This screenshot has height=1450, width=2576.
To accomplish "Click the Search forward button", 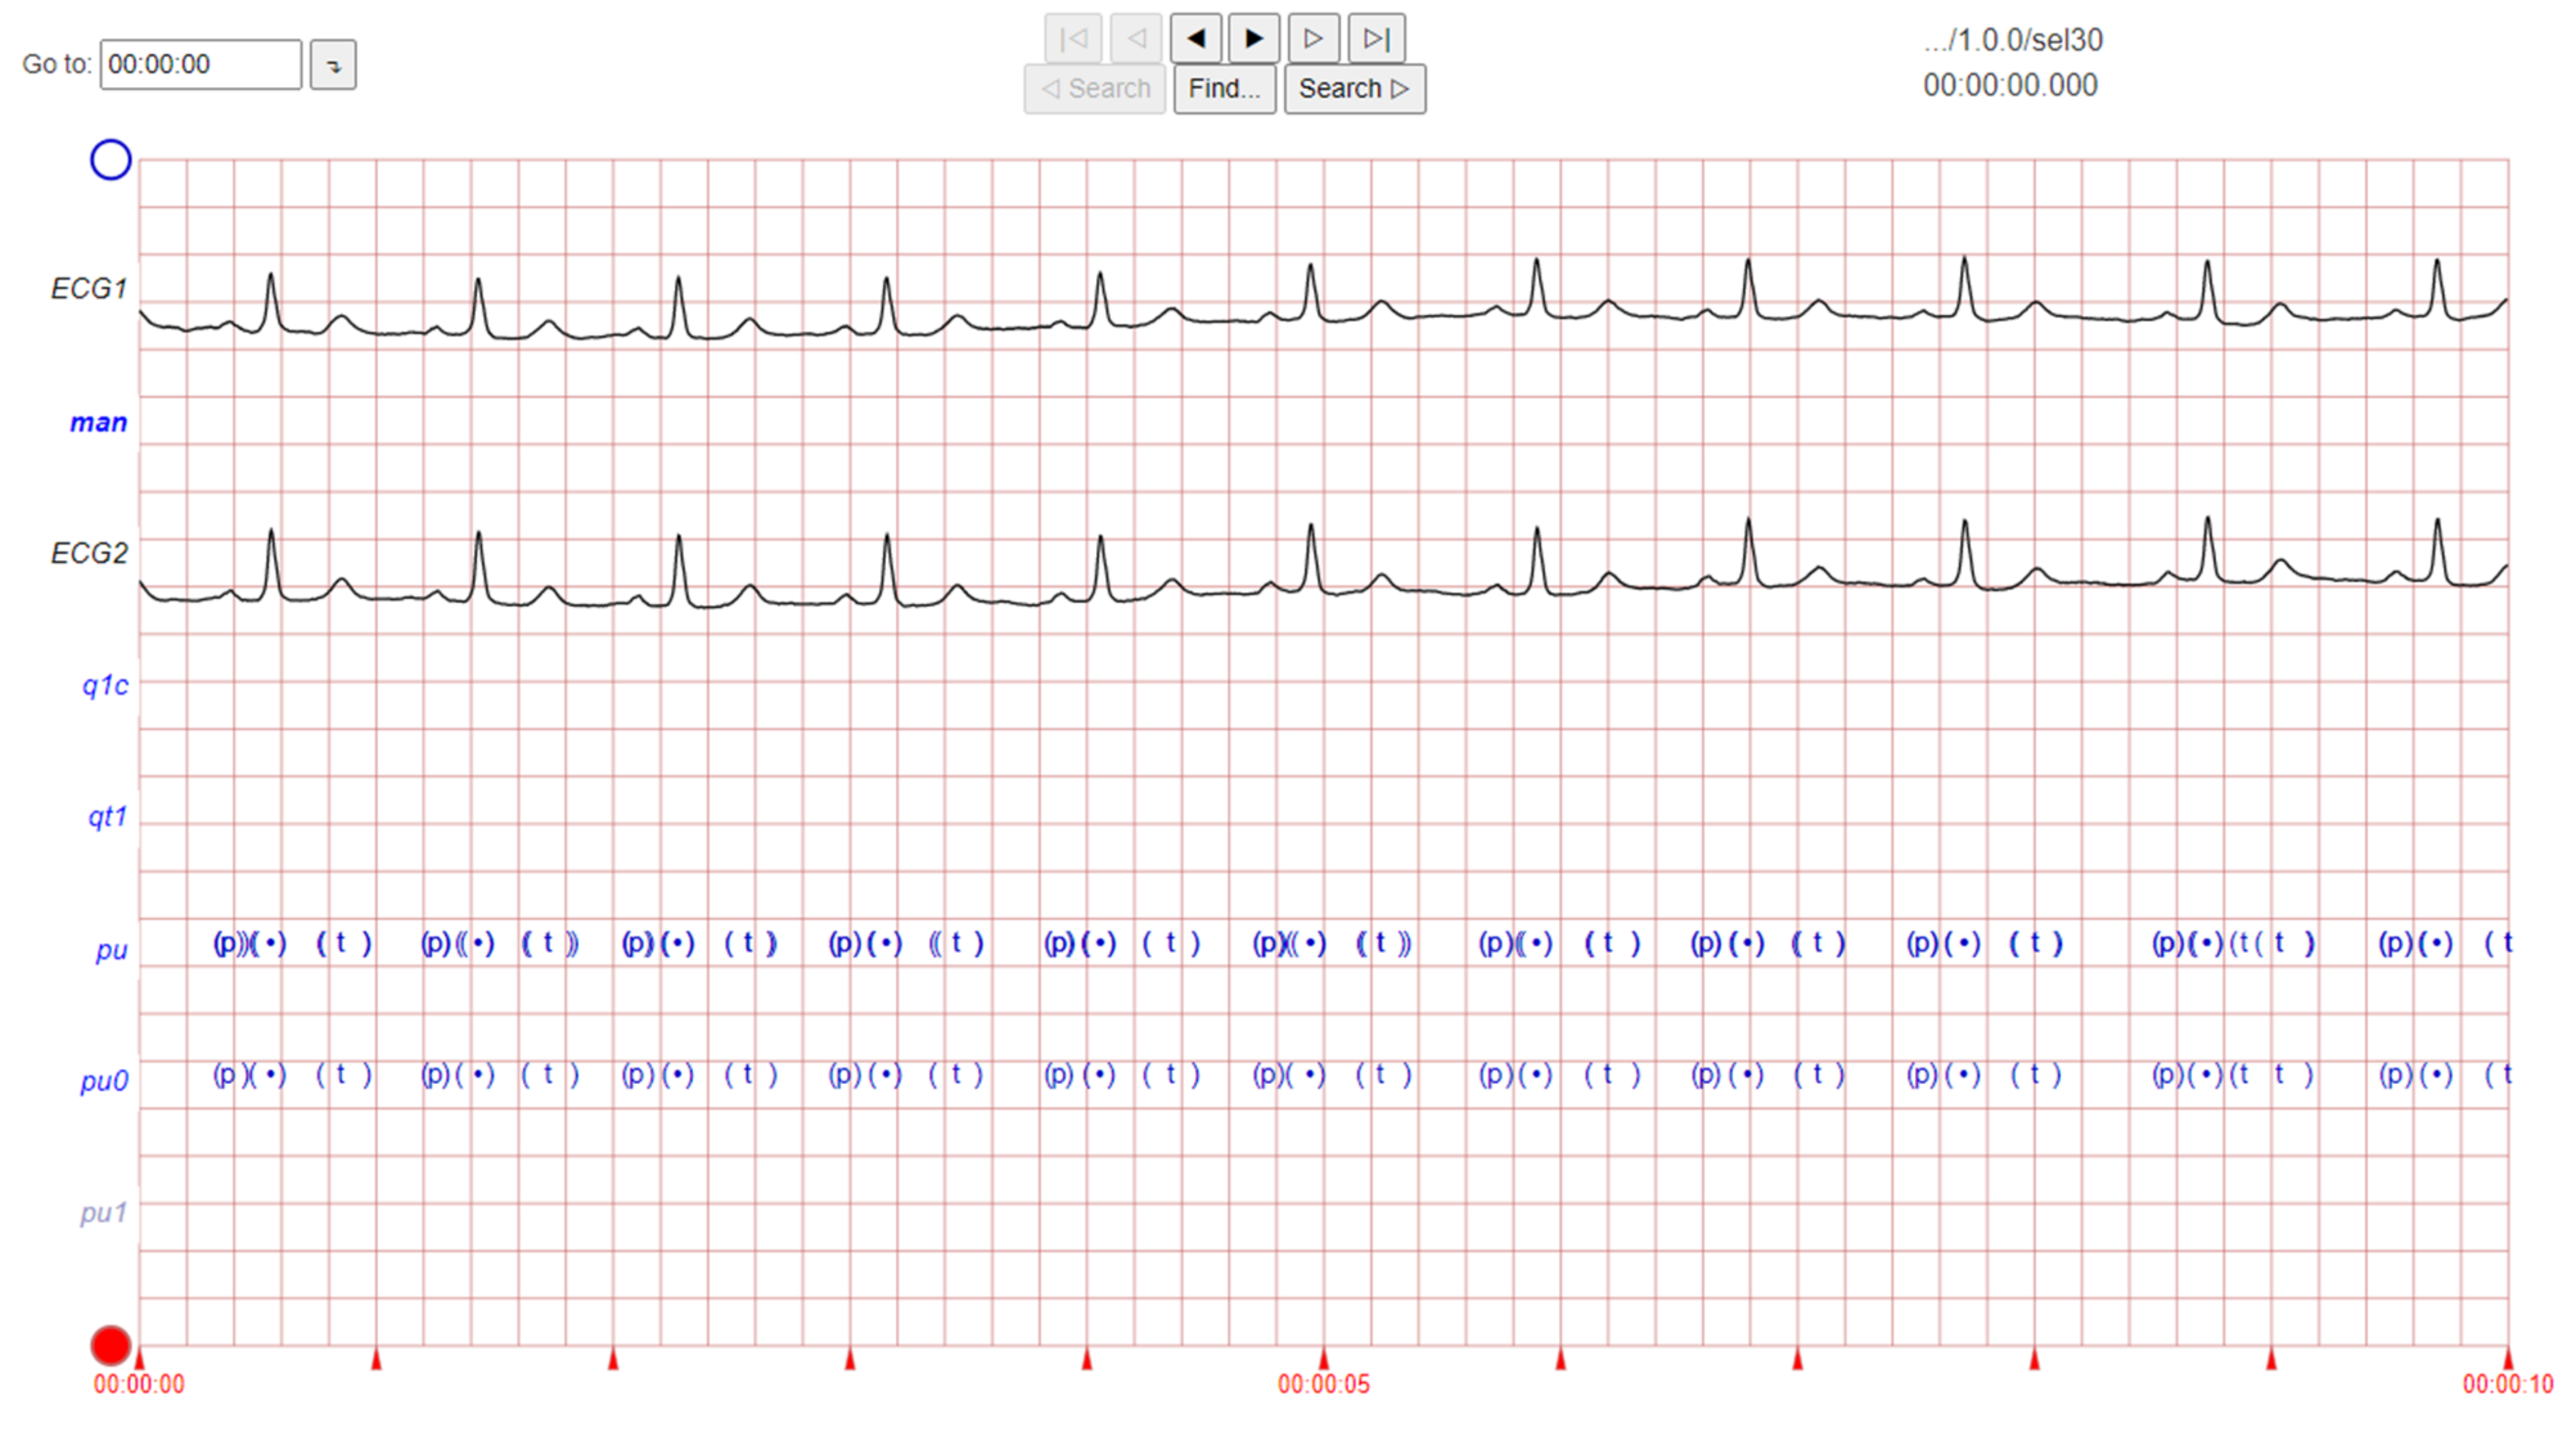I will pos(1353,88).
